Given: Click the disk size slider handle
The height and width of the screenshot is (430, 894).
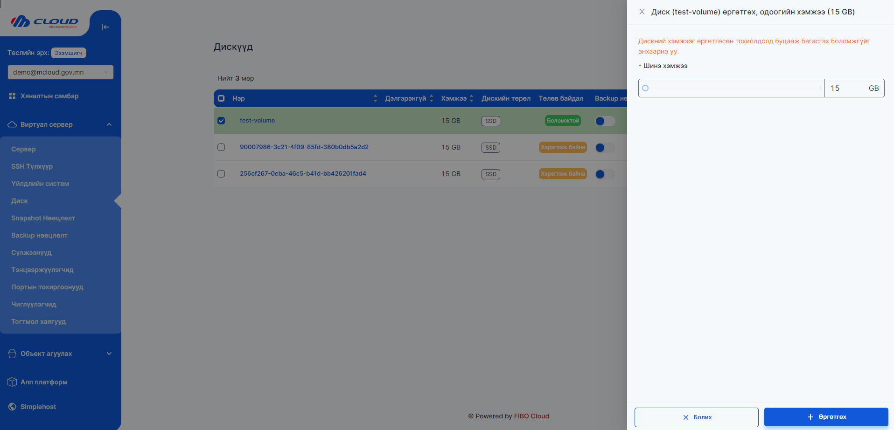Looking at the screenshot, I should [645, 88].
